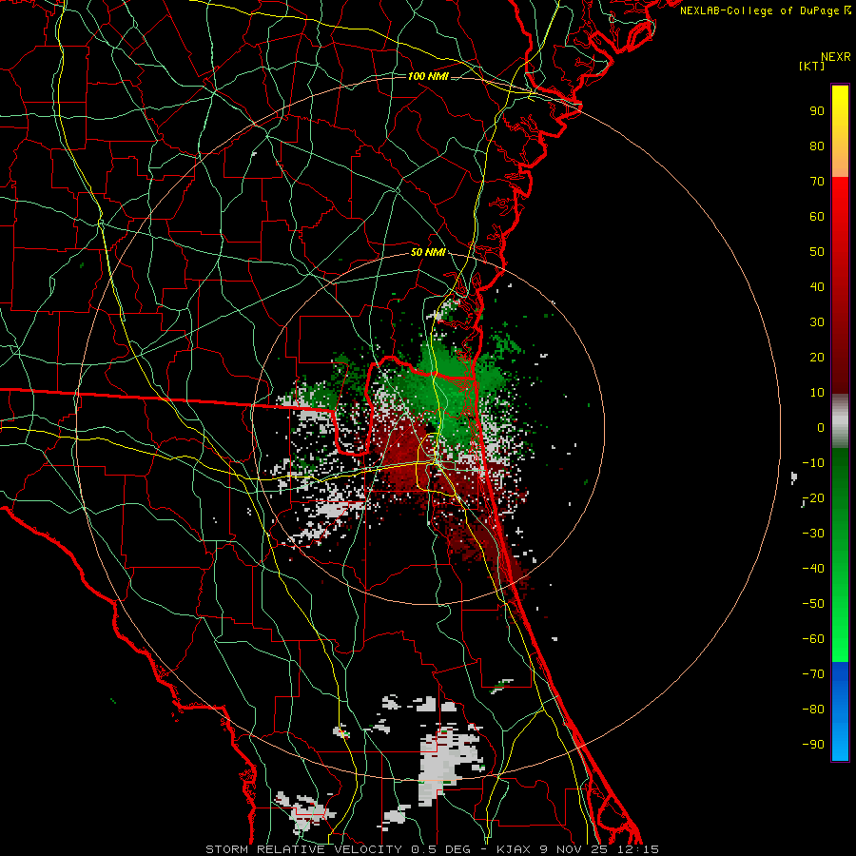Click the STORM RELATIVE VELOCITY caption text
Screen dimensions: 856x856
303,849
